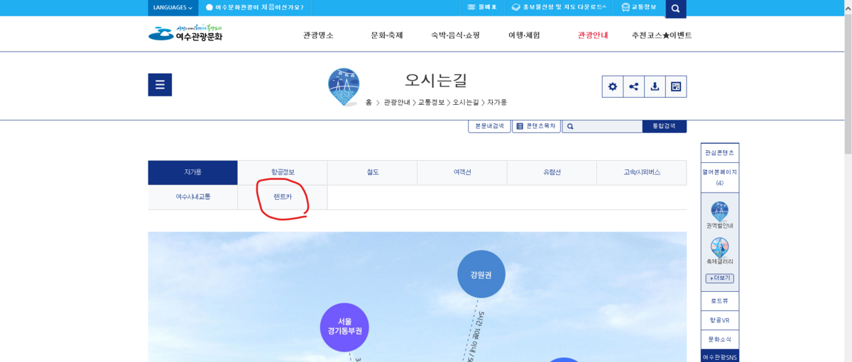Image resolution: width=852 pixels, height=362 pixels.
Task: Open the 교통정보 bus icon link
Action: point(639,7)
